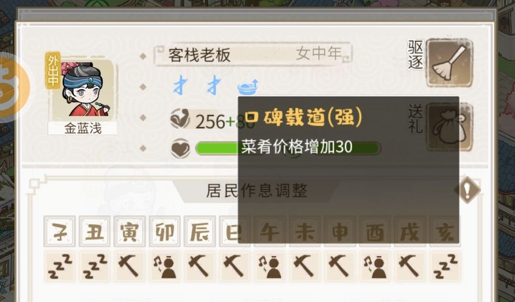Viewport: 515px width, 302px height.
Task: Click the muscle strength stat icon
Action: click(180, 118)
